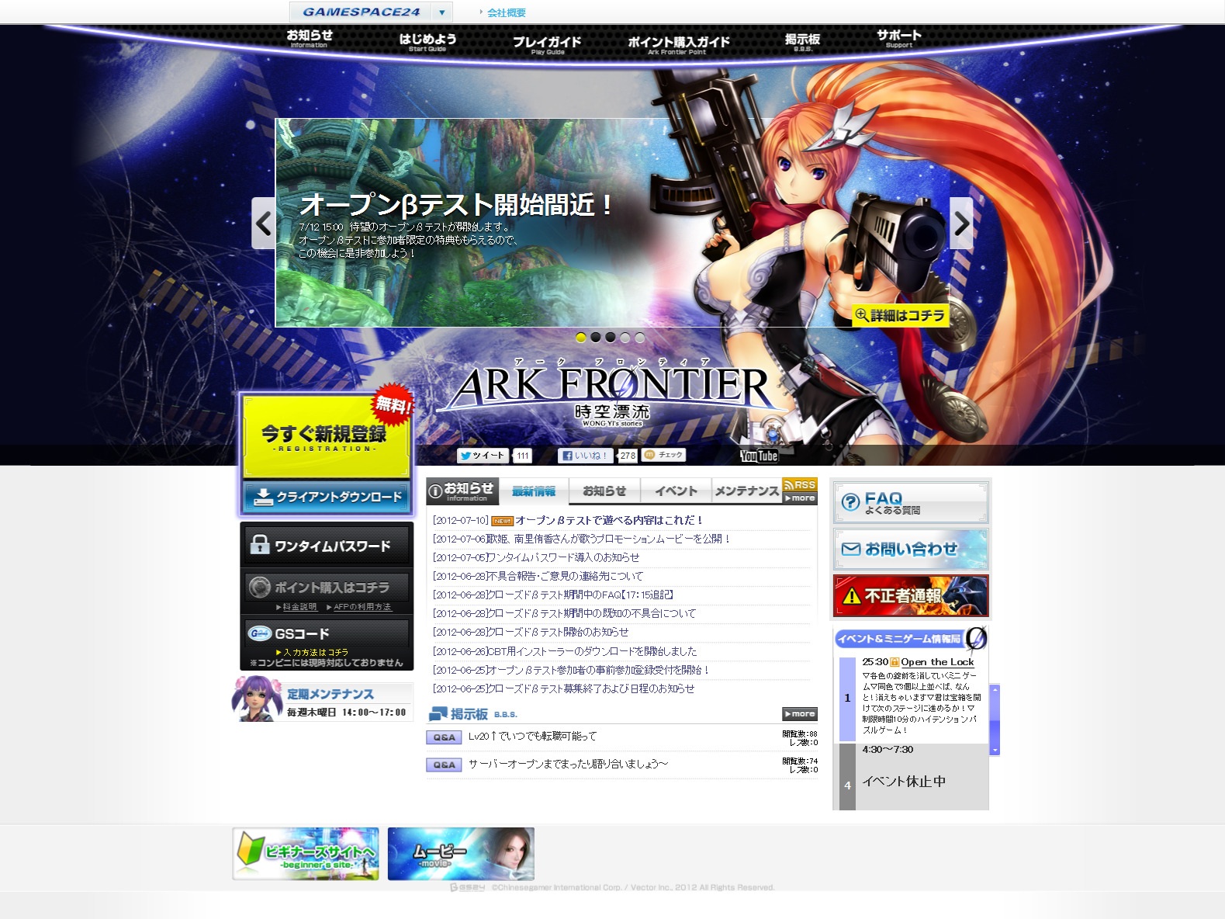Select the first yellow slide indicator dot

[x=581, y=338]
